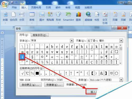Expand the 字体 font dropdown
The width and height of the screenshot is (132, 99).
(72, 41)
